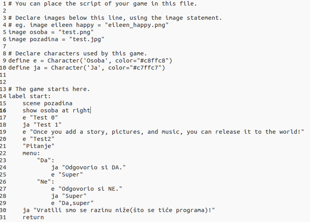Click the "menu:" keyword on line 22
Screen dimensions: 310x222
[x=31, y=153]
